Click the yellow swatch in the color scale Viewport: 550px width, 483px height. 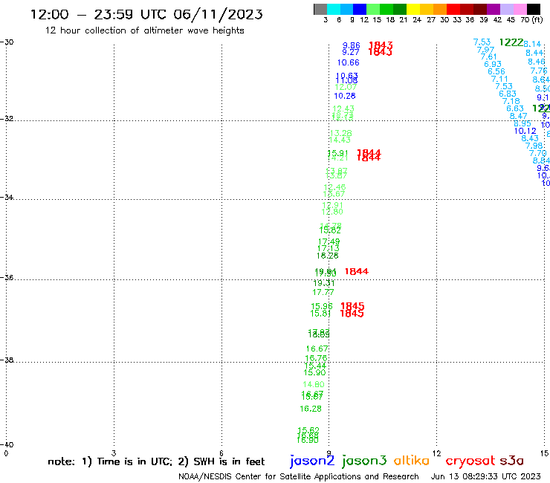tap(413, 9)
